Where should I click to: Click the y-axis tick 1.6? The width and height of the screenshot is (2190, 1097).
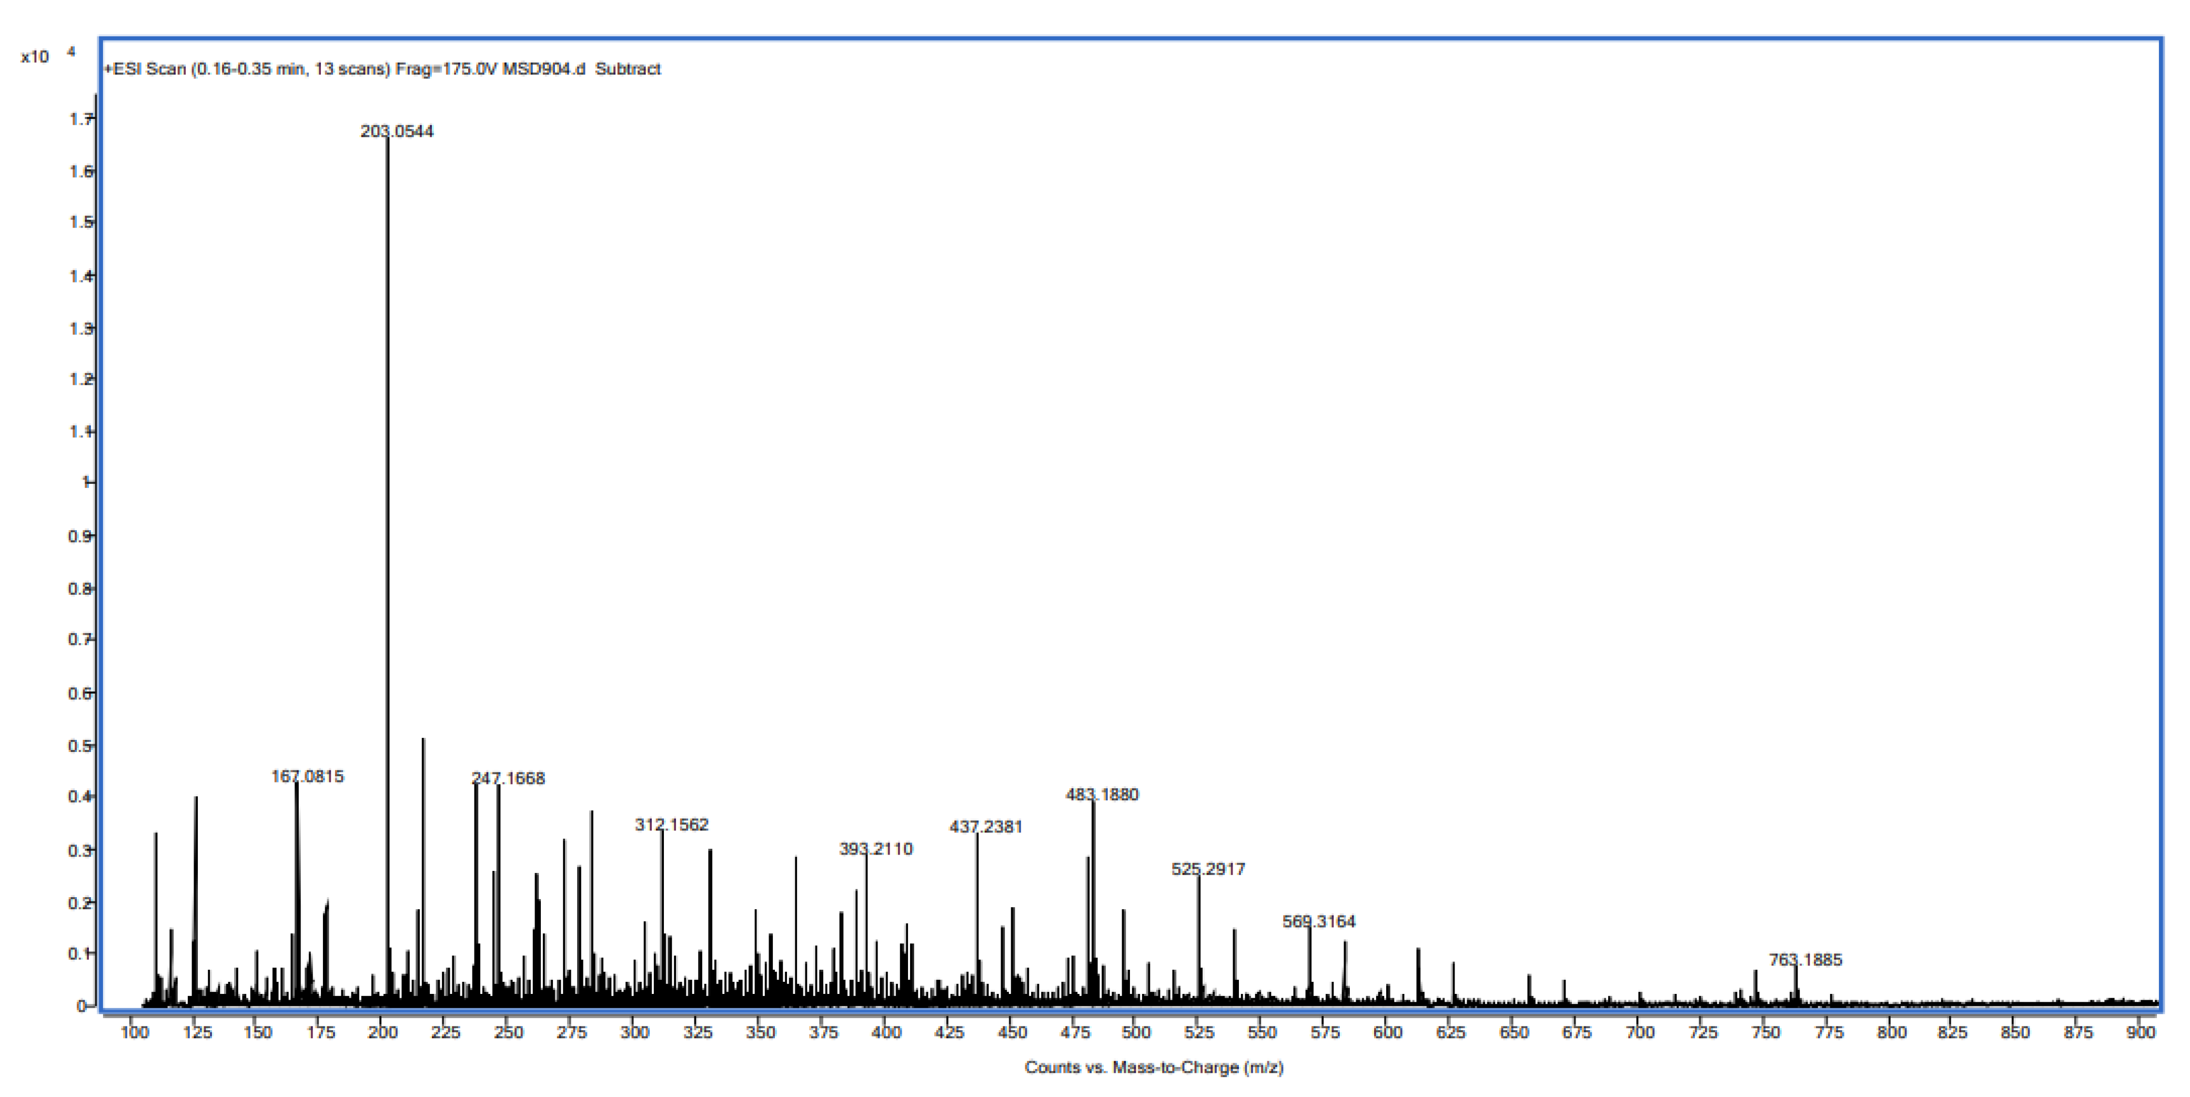tap(81, 171)
